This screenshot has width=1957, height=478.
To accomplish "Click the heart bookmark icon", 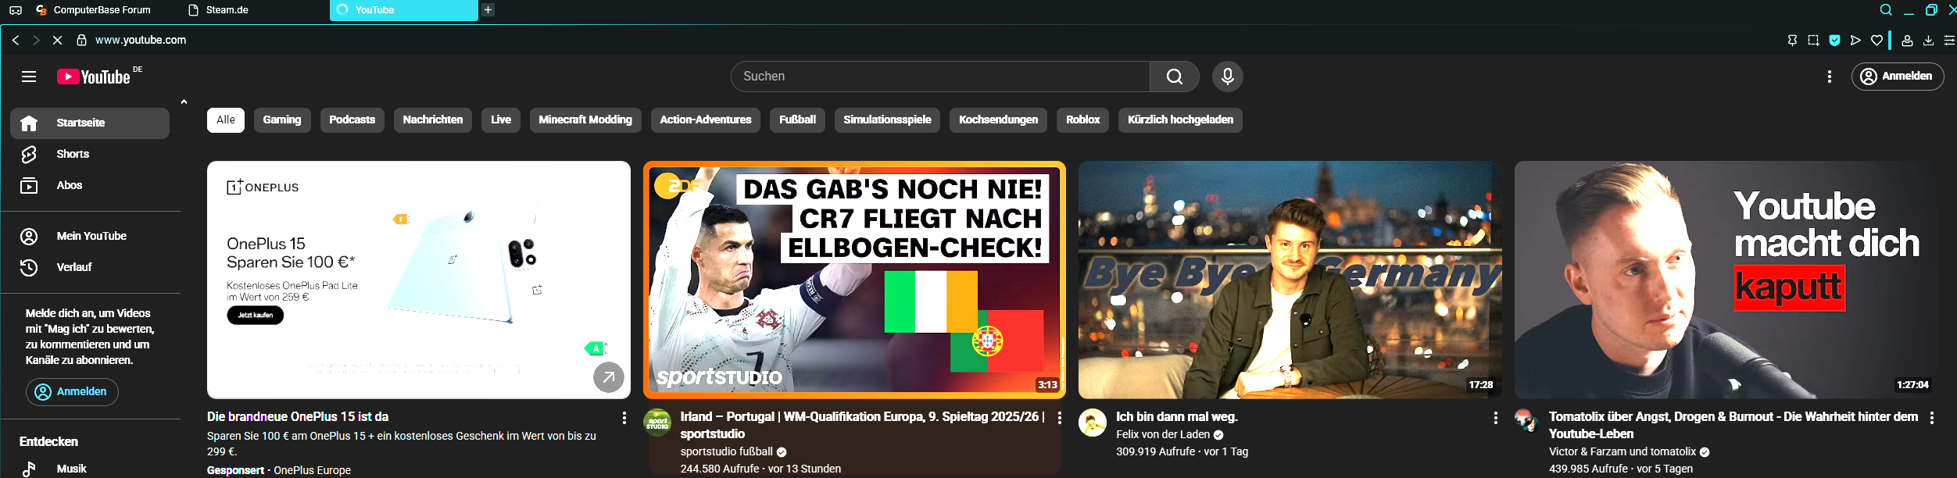I will click(1877, 41).
